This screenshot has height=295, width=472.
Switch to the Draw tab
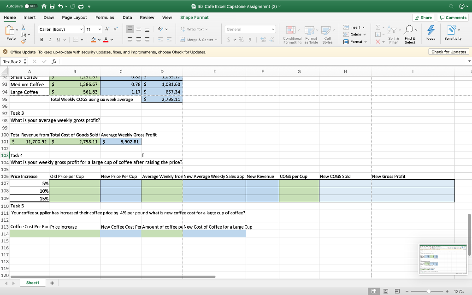(48, 18)
